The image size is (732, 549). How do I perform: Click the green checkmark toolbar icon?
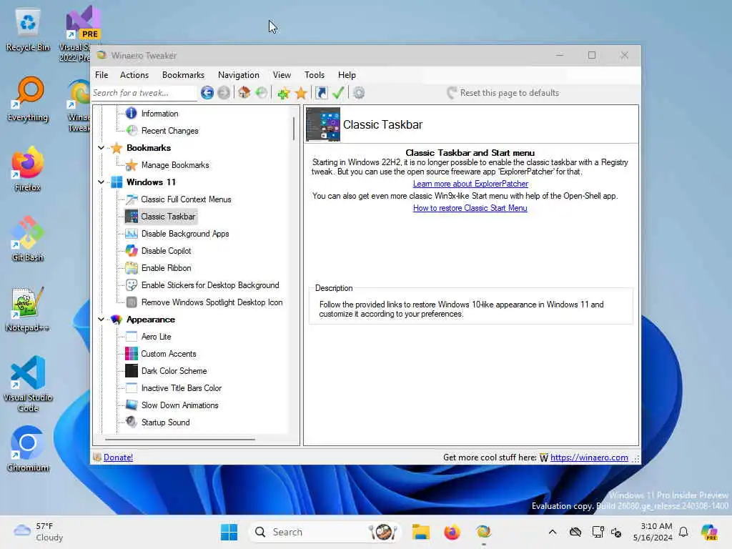click(338, 93)
